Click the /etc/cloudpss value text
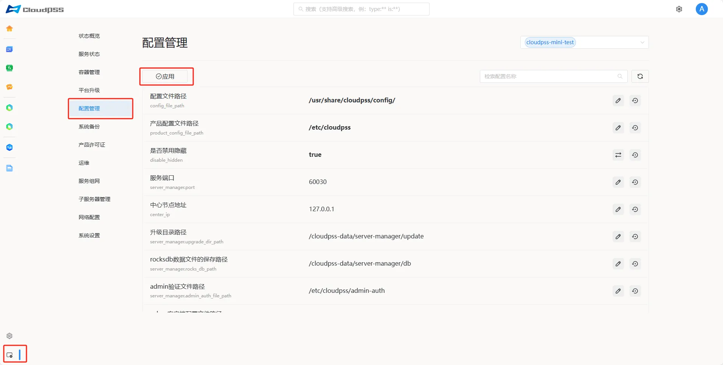The width and height of the screenshot is (723, 365). point(330,127)
